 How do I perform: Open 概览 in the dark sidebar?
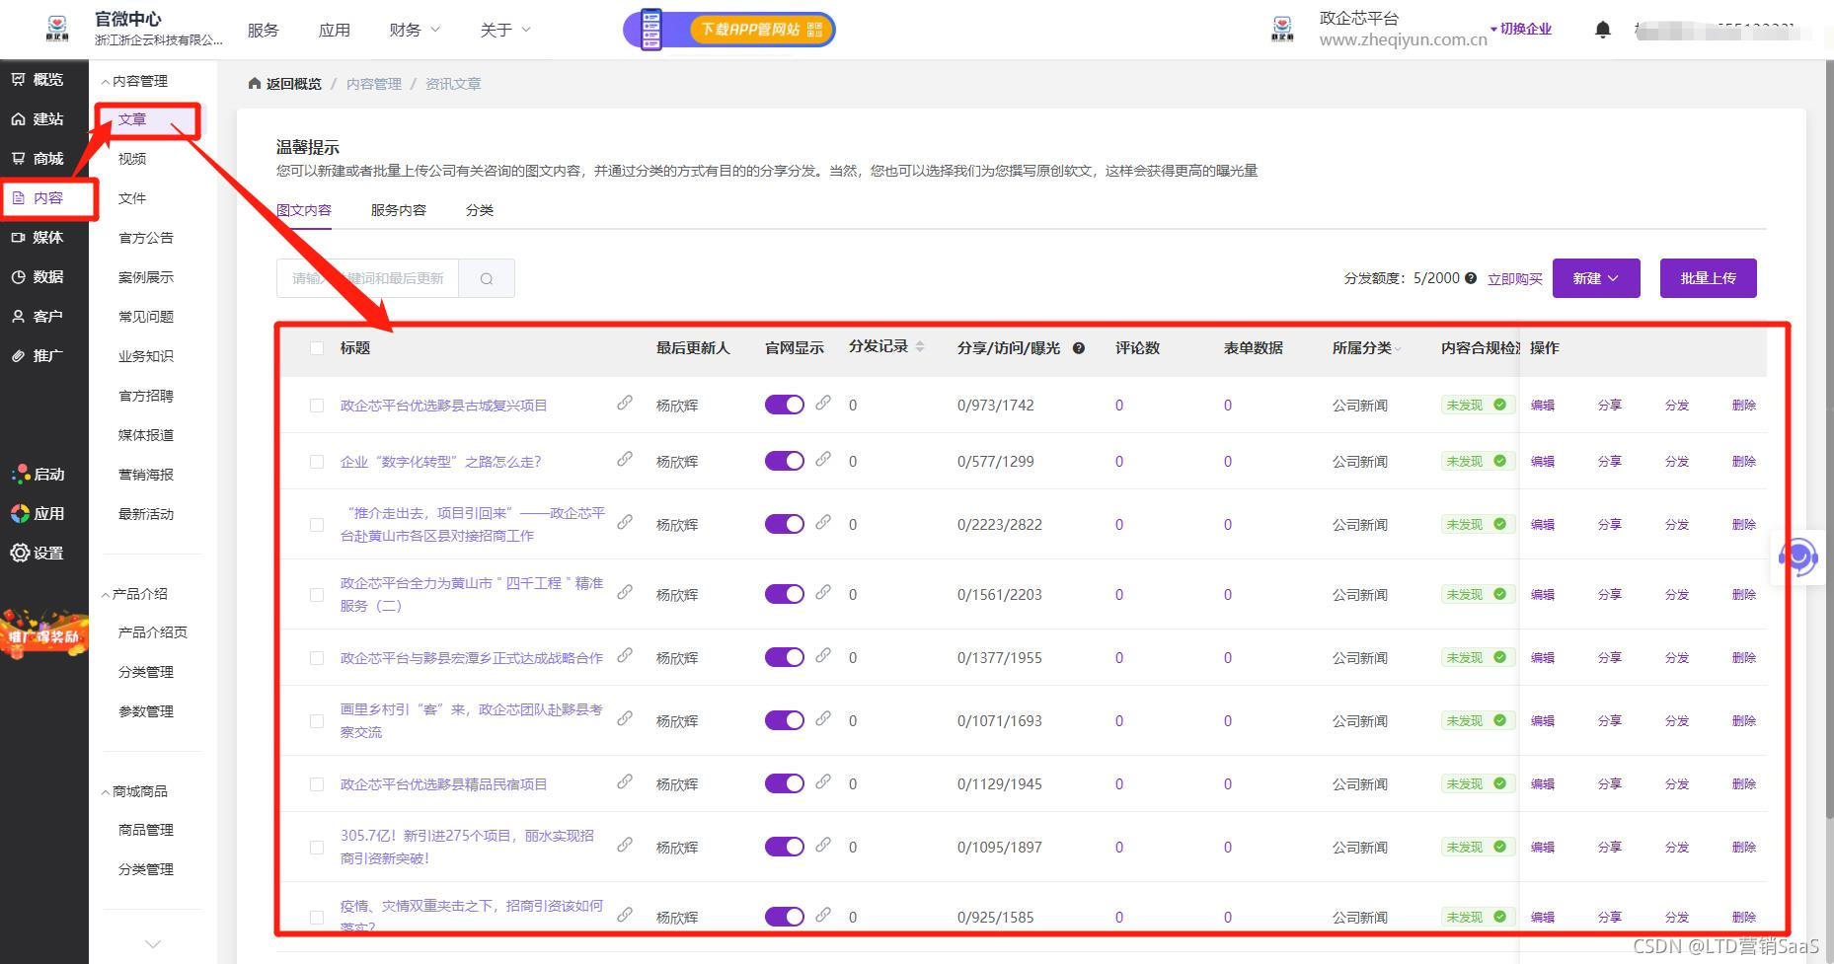pos(38,79)
